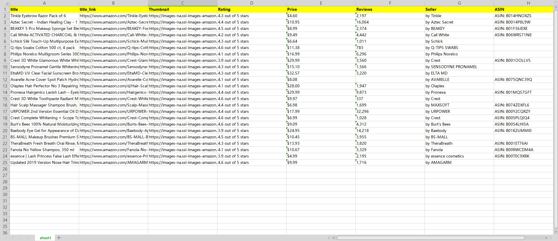This screenshot has height=241, width=558.
Task: Select the 'title_link' header cell
Action: coord(113,9)
